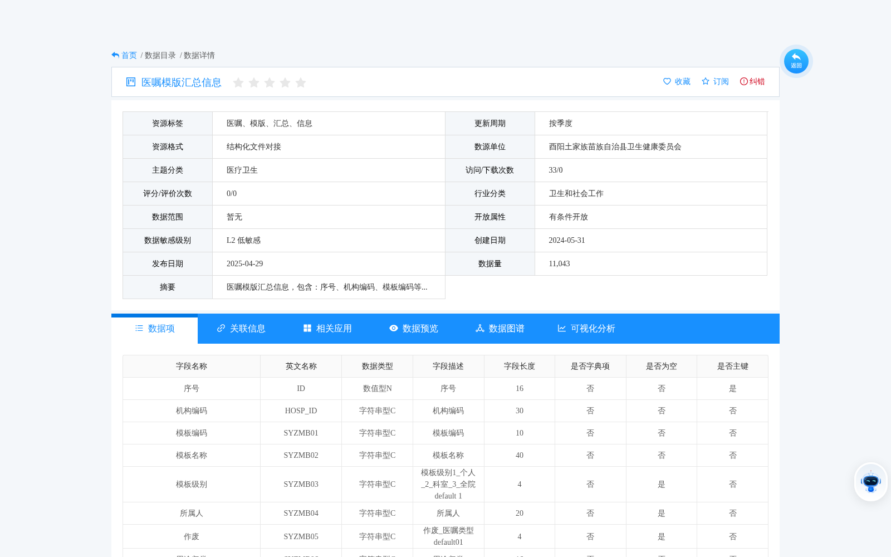Click the link icon on 关联信息 tab

pos(221,328)
